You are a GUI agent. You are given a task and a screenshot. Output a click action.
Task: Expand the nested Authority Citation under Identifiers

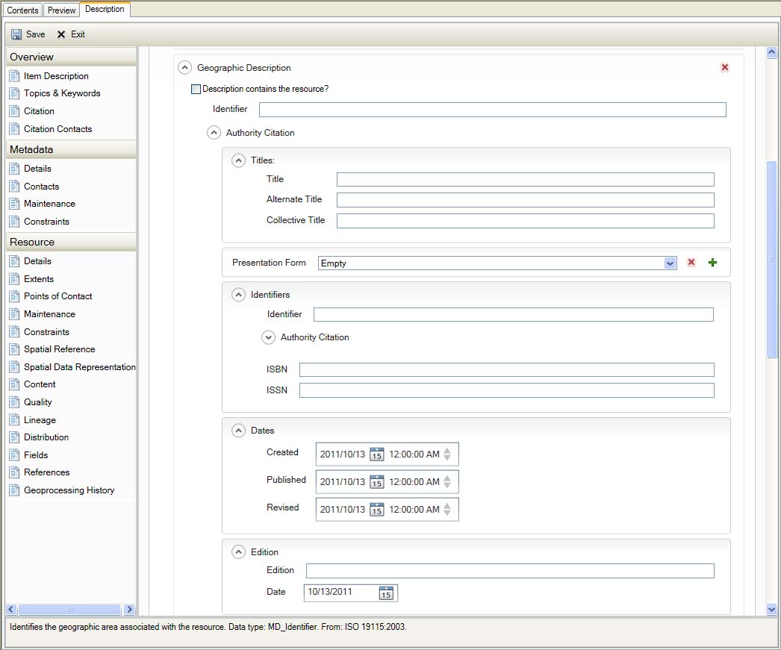[269, 337]
